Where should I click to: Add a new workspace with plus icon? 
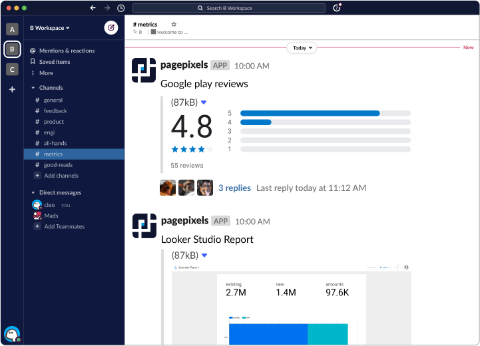point(12,89)
